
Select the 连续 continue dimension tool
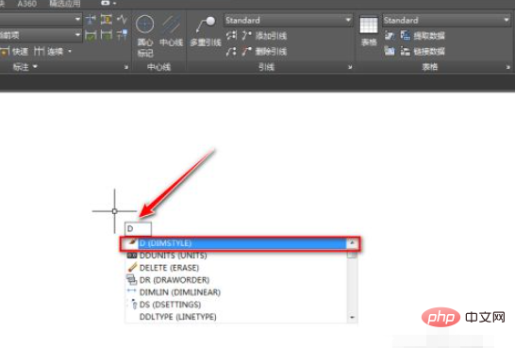[49, 52]
